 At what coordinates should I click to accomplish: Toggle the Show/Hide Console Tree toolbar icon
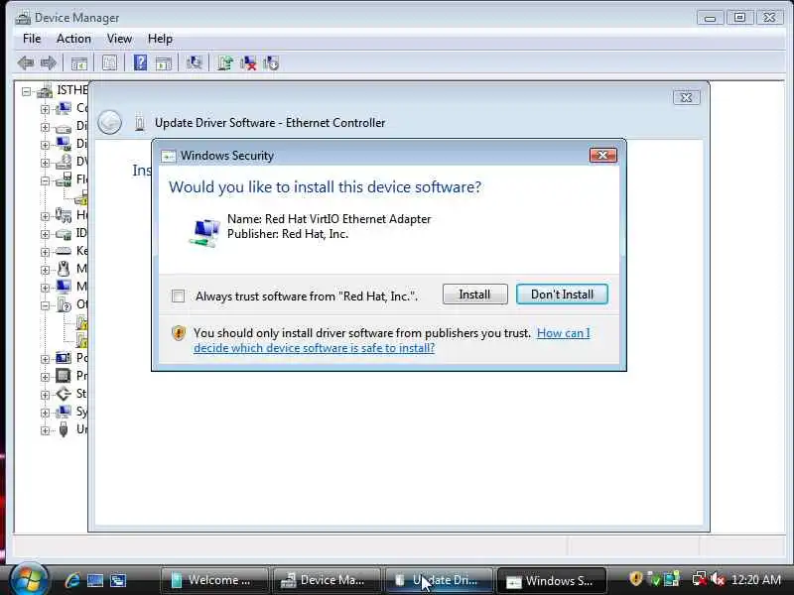click(79, 63)
